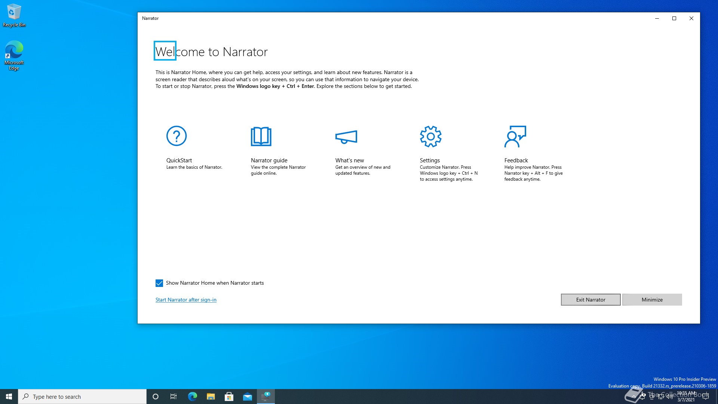Click 'View the complete Narrator guide online.' text

point(278,170)
